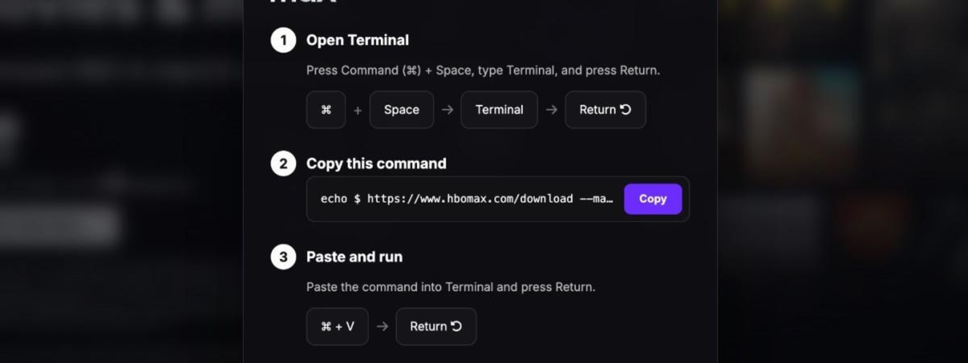This screenshot has width=968, height=363.
Task: Click the arrow after the ⌘ + V keycap
Action: (382, 327)
